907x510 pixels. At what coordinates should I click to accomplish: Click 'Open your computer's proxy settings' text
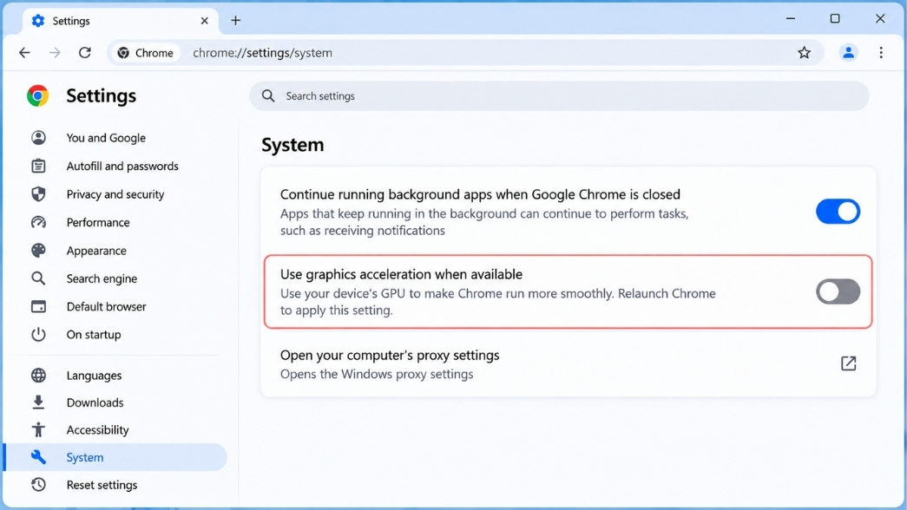[x=390, y=355]
